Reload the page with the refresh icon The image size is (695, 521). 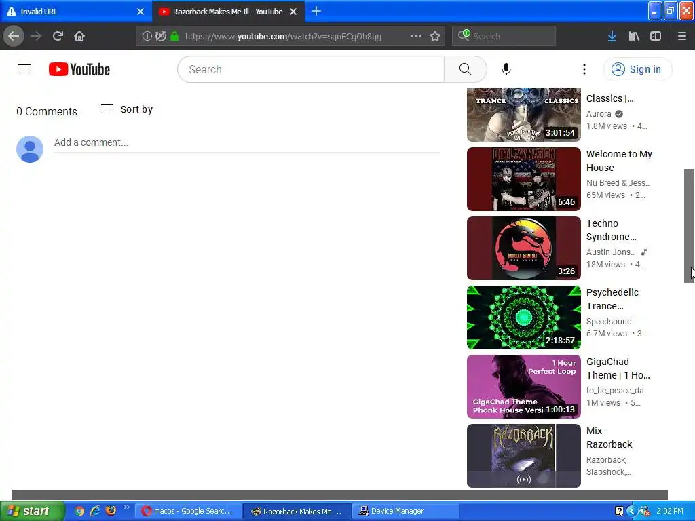58,36
